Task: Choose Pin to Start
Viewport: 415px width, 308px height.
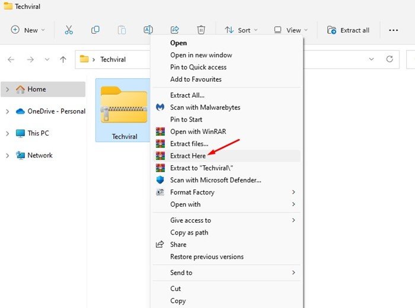Action: pos(226,120)
